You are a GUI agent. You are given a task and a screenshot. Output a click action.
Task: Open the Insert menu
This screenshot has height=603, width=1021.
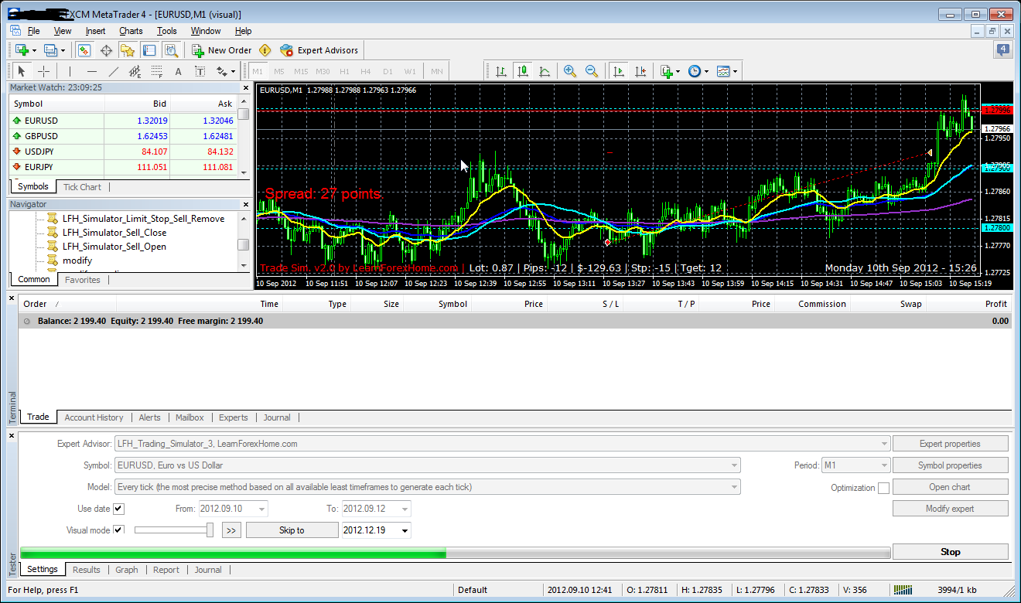[x=96, y=31]
